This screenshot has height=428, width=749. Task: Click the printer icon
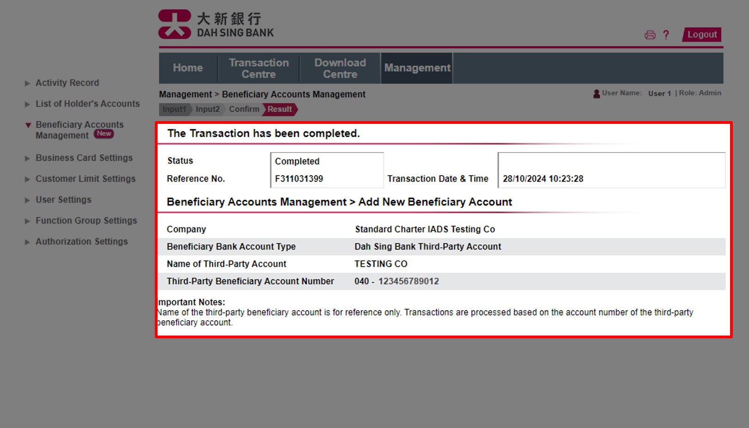click(x=650, y=35)
